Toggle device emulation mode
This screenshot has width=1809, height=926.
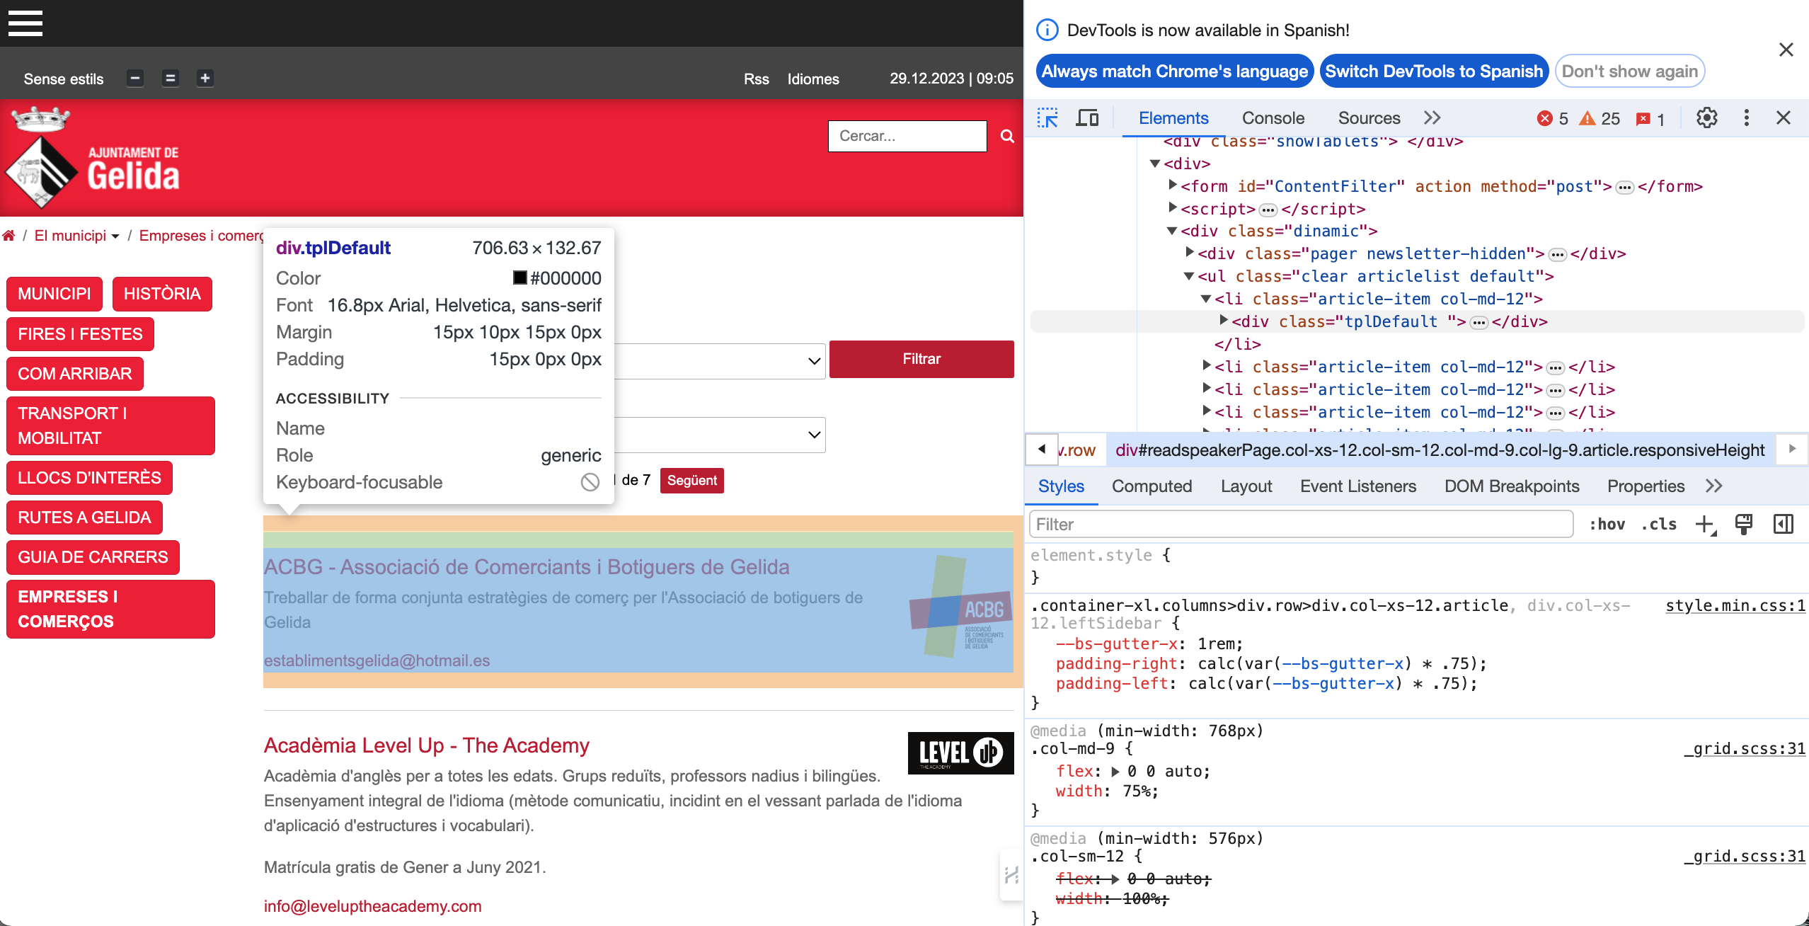(x=1086, y=118)
